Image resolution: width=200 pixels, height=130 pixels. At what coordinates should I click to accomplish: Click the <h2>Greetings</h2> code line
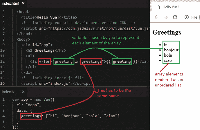tap(46, 50)
